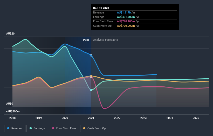
Task: Click the Analysts Forecasts label
Action: (x=105, y=40)
